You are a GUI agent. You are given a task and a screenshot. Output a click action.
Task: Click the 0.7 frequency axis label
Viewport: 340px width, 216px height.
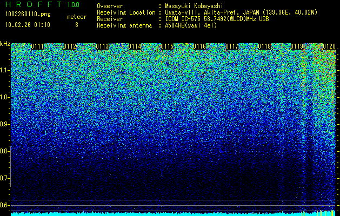pyautogui.click(x=4, y=178)
